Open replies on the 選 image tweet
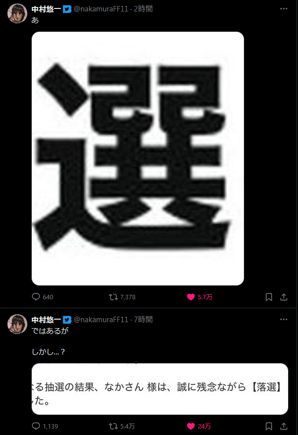298x435 pixels. click(42, 297)
